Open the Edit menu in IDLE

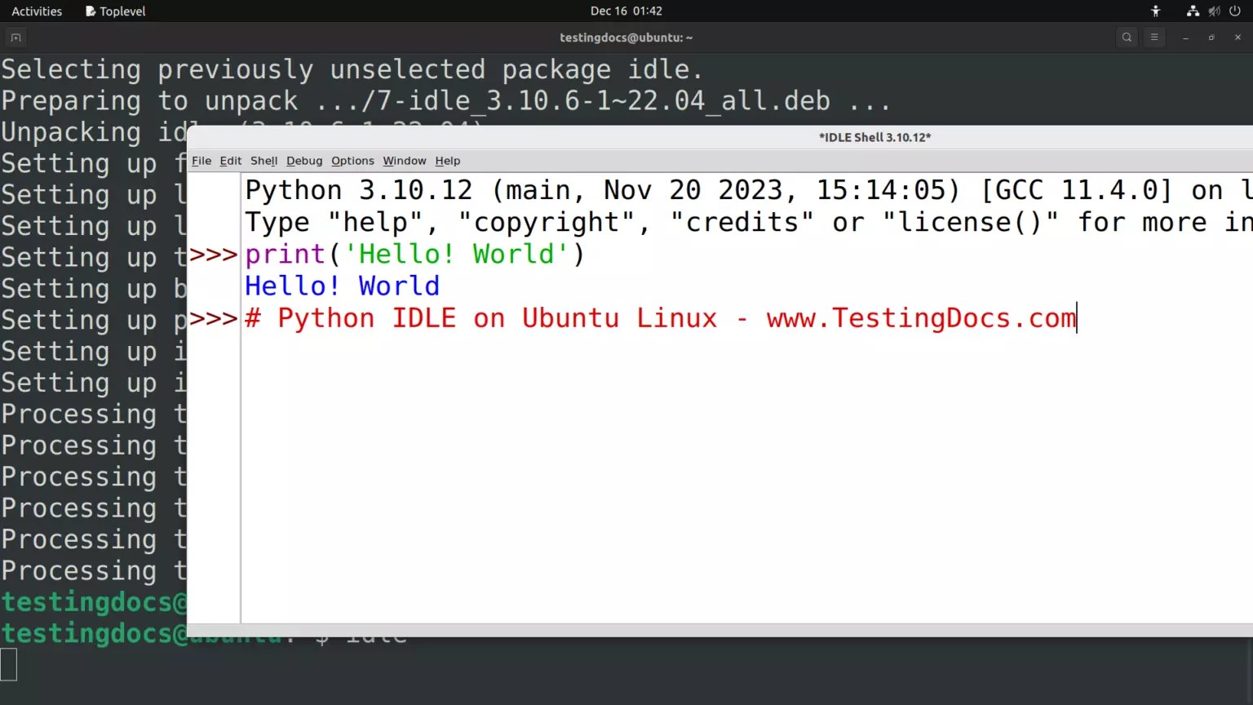(x=231, y=161)
